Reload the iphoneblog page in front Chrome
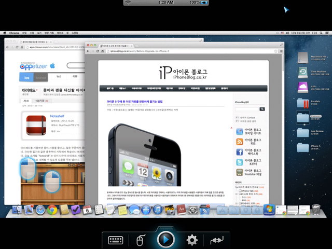Image resolution: width=332 pixels, height=249 pixels. pos(98,51)
